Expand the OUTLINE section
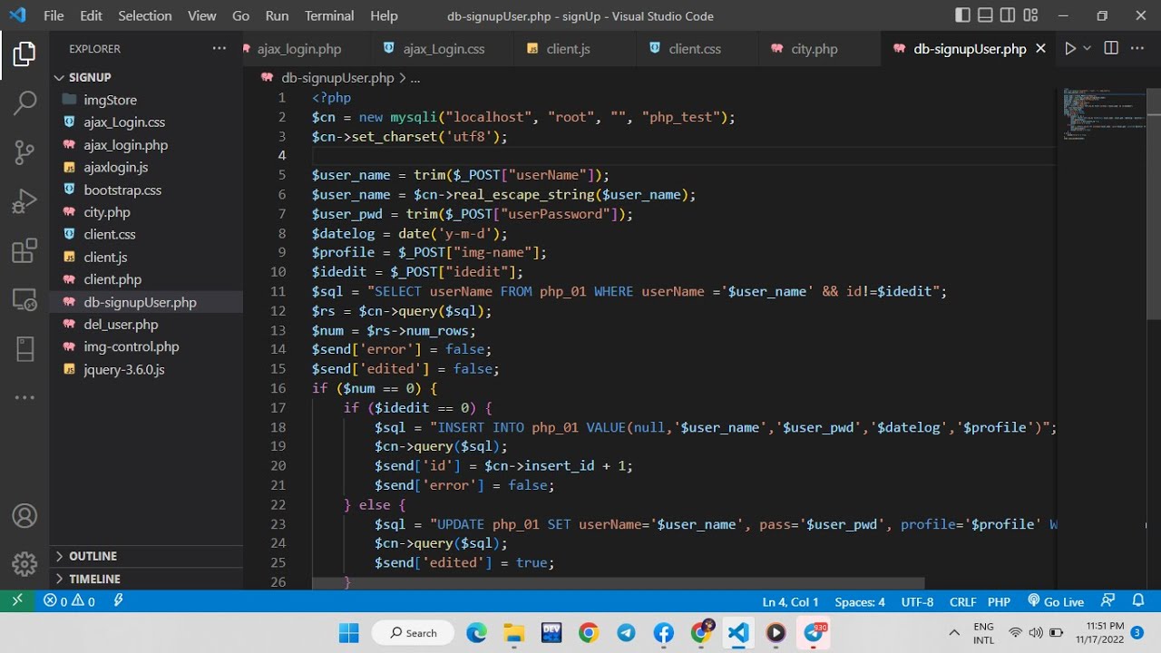This screenshot has width=1161, height=653. coord(93,556)
